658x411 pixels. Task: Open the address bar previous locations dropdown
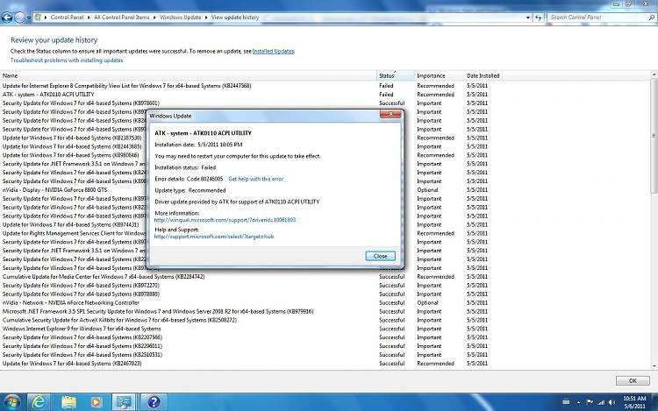[x=528, y=18]
